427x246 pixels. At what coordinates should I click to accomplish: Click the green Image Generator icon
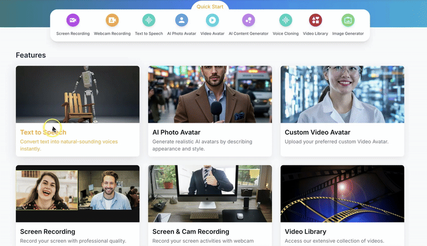347,20
